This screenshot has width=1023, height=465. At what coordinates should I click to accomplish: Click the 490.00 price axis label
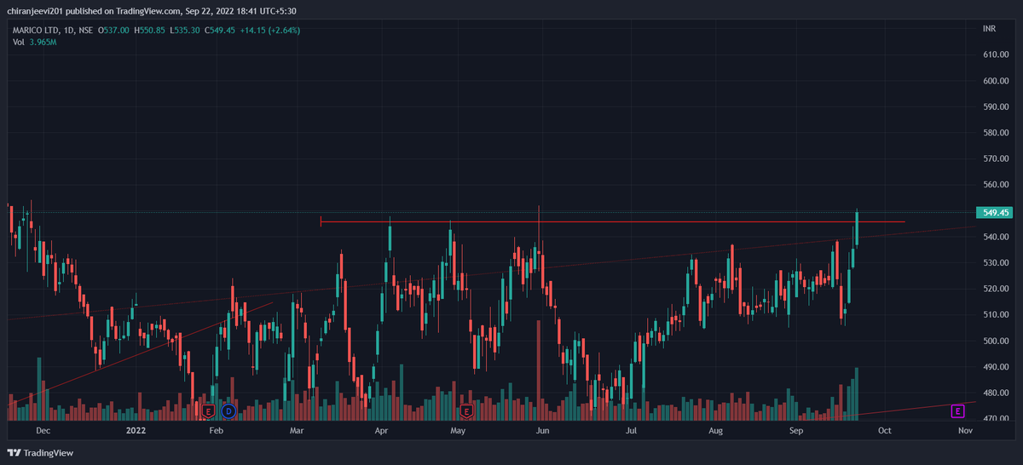996,366
